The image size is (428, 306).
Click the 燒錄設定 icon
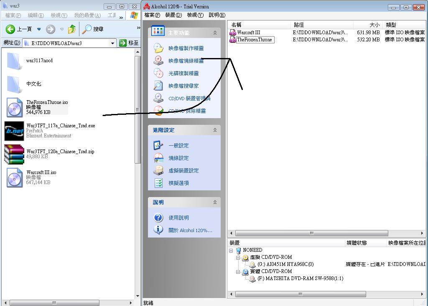click(x=158, y=158)
